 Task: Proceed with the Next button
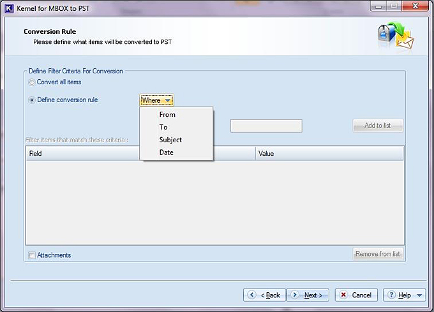point(308,295)
